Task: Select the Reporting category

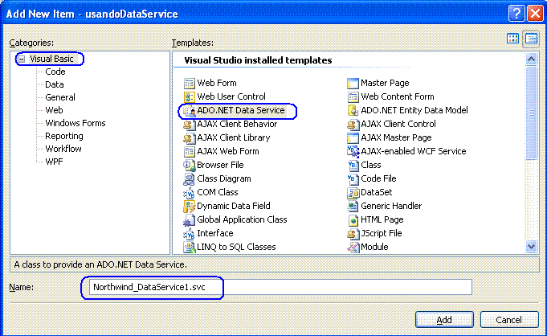Action: [64, 136]
